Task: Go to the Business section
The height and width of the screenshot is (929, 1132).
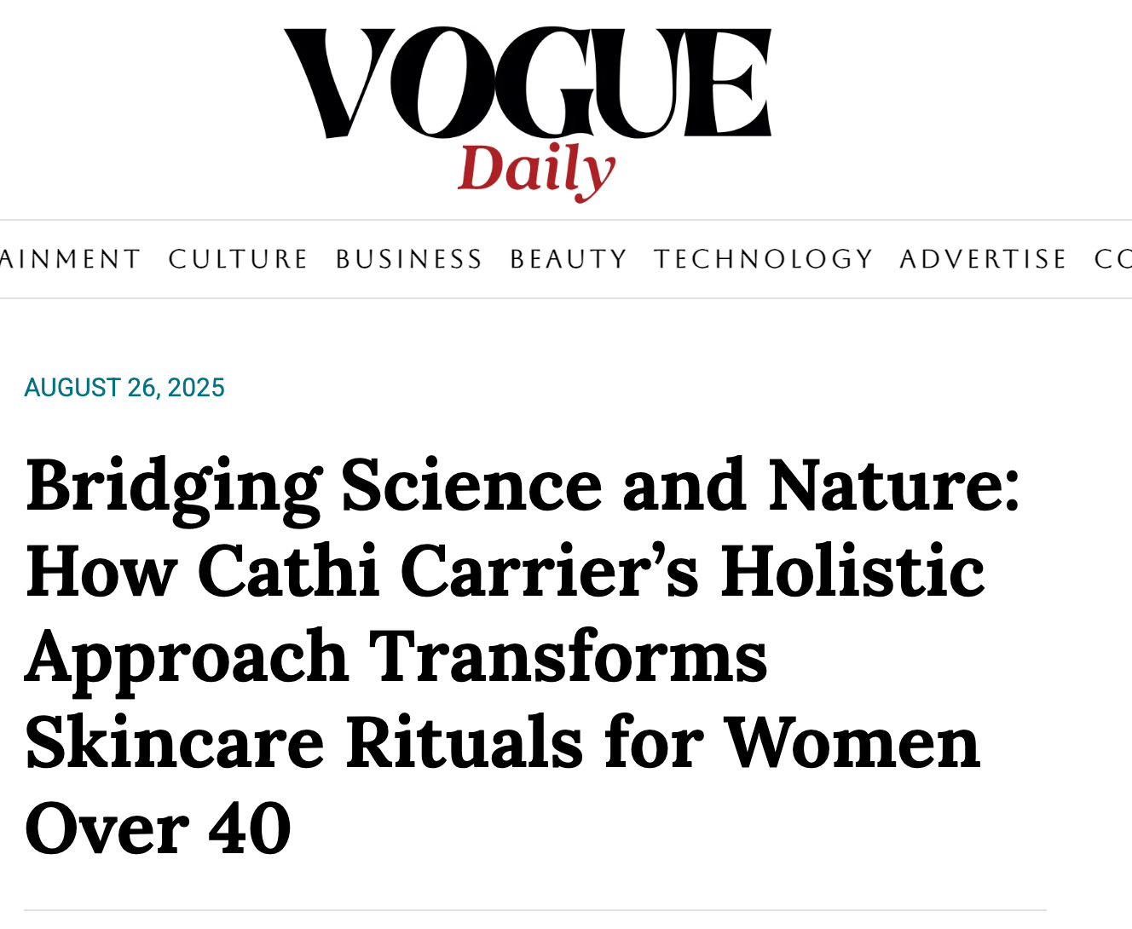Action: [409, 259]
